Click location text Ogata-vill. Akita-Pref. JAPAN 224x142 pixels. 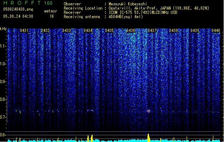(x=139, y=8)
